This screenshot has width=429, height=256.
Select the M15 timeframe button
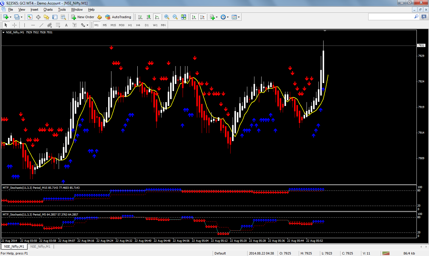click(113, 25)
